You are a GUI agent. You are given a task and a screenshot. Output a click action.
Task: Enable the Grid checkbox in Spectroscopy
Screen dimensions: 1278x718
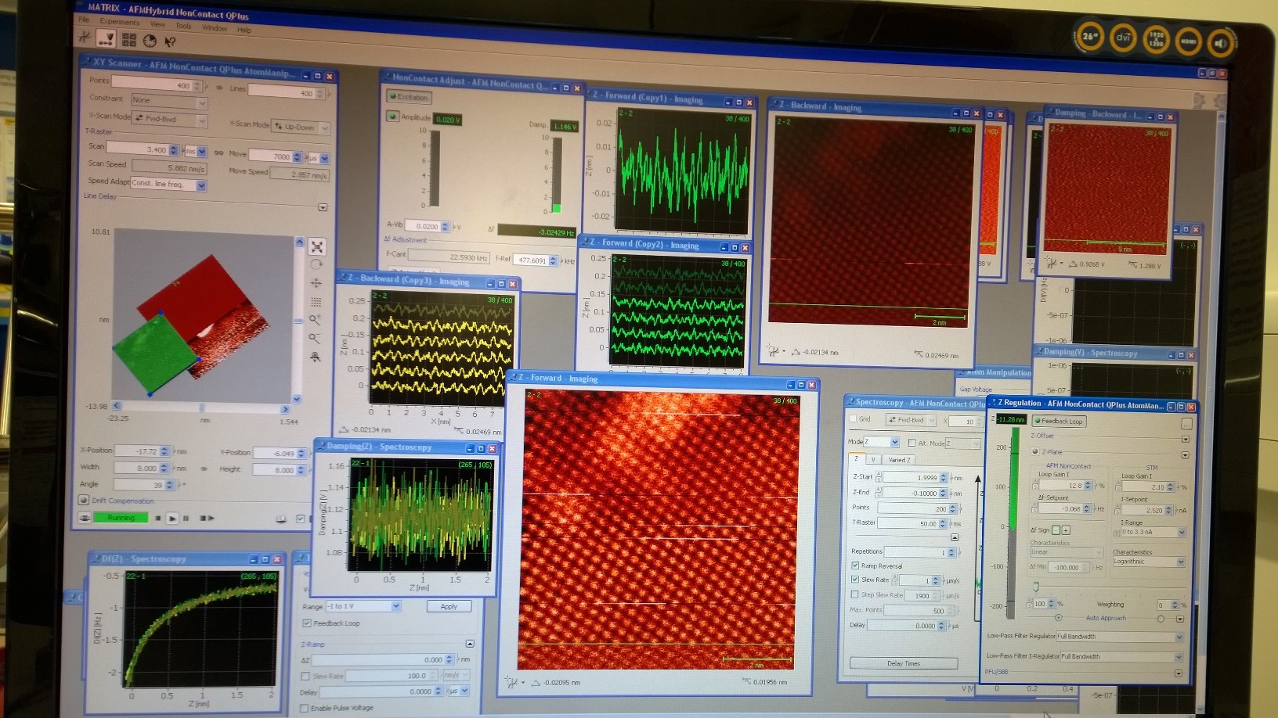854,419
